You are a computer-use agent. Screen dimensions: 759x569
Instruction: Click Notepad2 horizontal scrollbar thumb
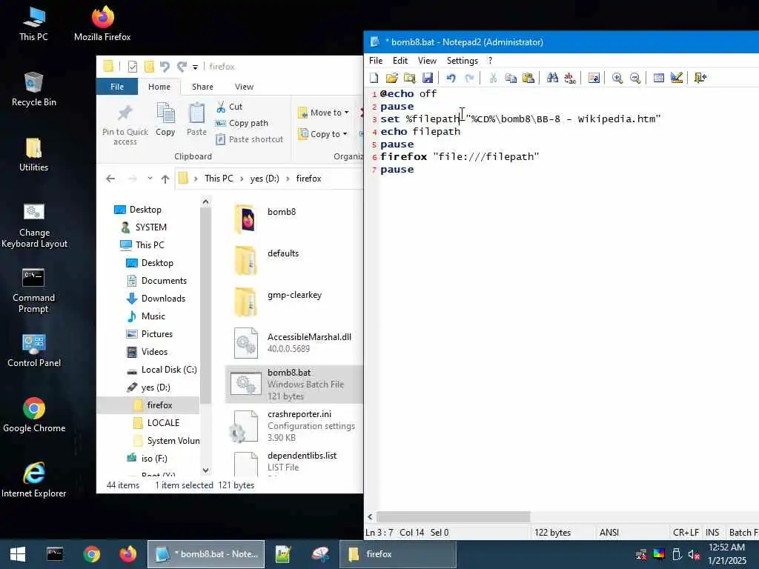click(453, 516)
